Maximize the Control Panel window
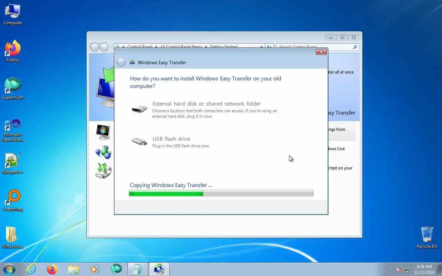 [342, 37]
